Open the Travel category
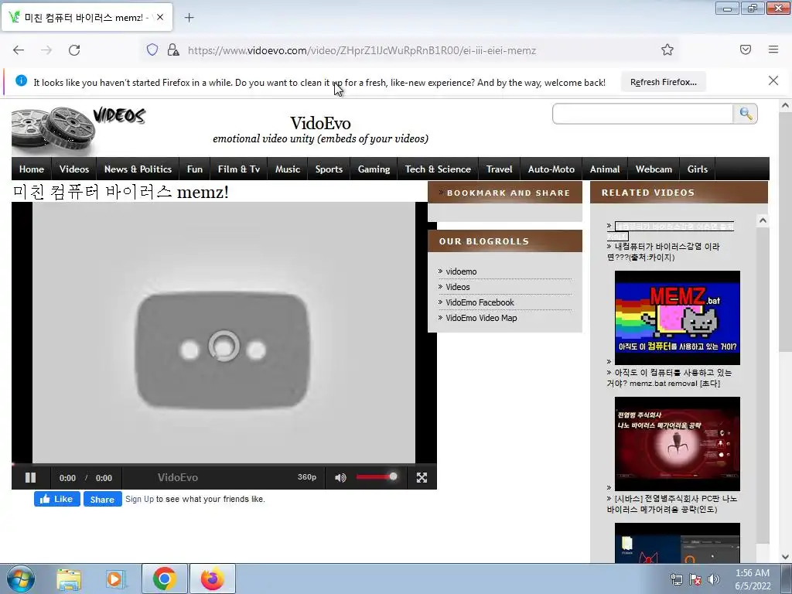The width and height of the screenshot is (792, 594). click(x=499, y=169)
